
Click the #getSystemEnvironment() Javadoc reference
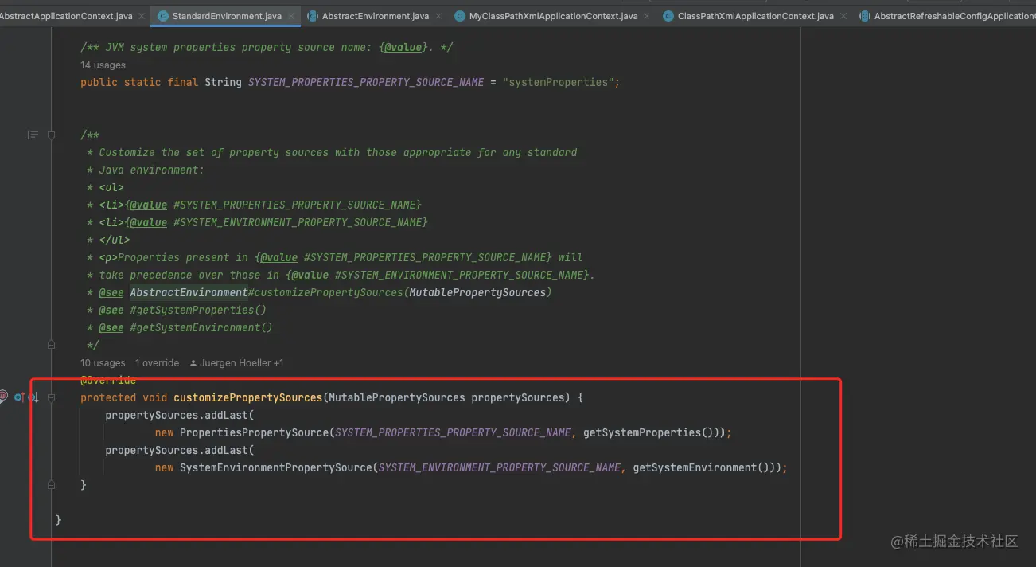coord(201,327)
